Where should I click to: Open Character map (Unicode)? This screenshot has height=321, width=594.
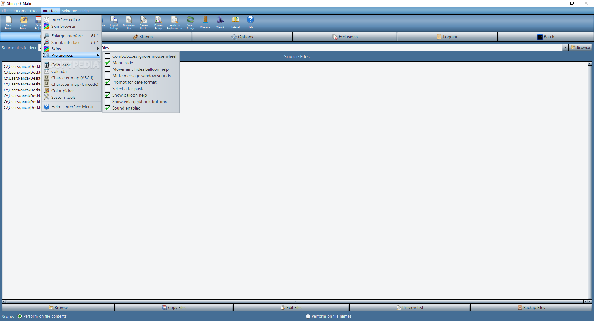coord(72,84)
